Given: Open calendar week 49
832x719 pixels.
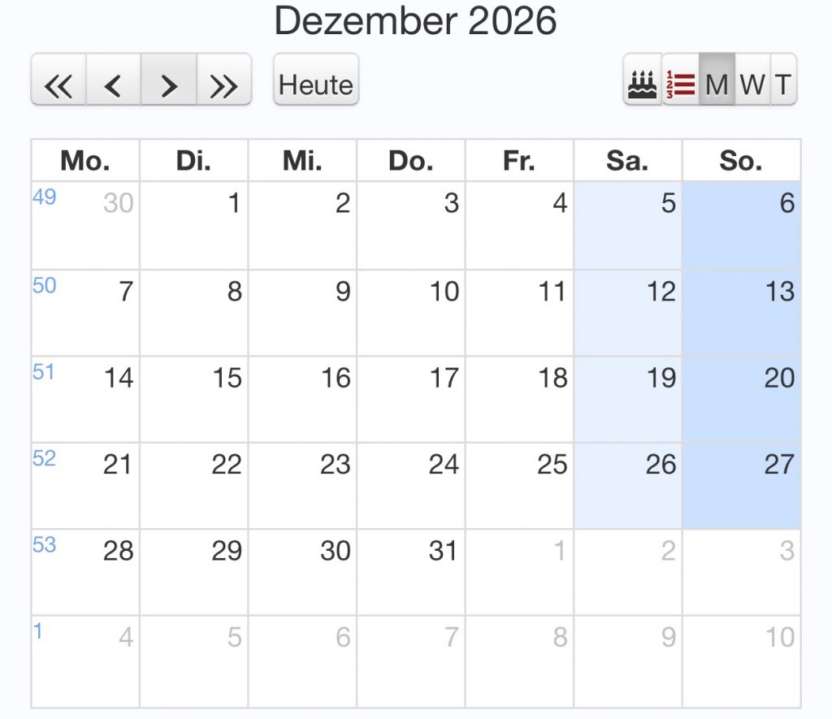Looking at the screenshot, I should coord(44,197).
